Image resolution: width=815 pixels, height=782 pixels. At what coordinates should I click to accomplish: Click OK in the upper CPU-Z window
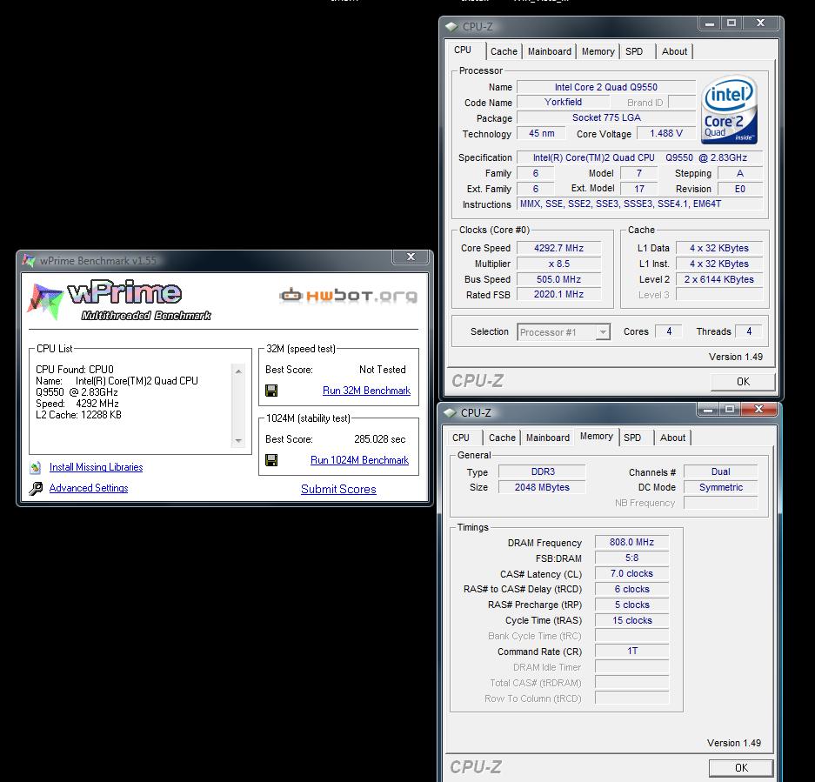click(x=743, y=382)
